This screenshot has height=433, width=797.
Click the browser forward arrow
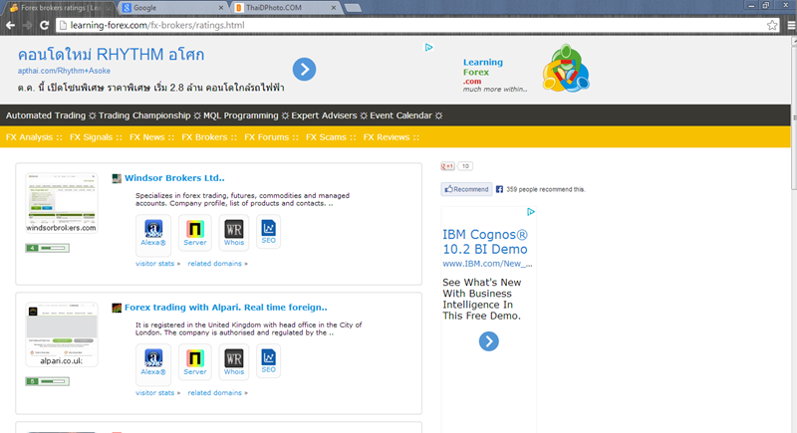click(x=27, y=25)
